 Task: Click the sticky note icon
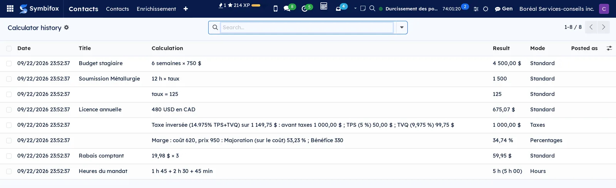coord(363,8)
